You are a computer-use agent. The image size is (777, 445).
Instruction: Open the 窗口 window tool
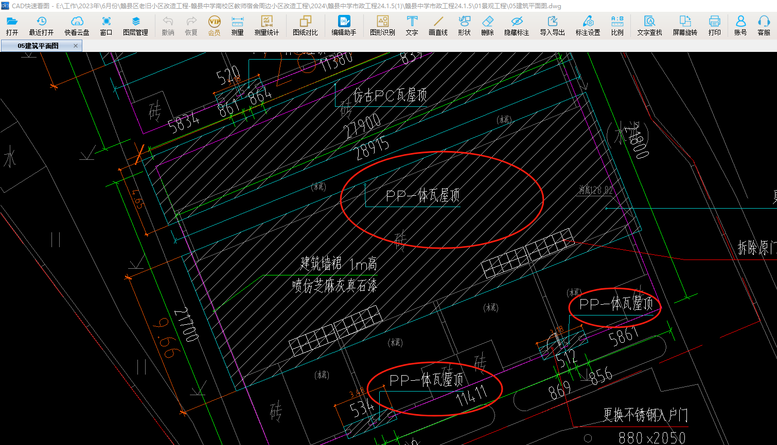coord(106,26)
